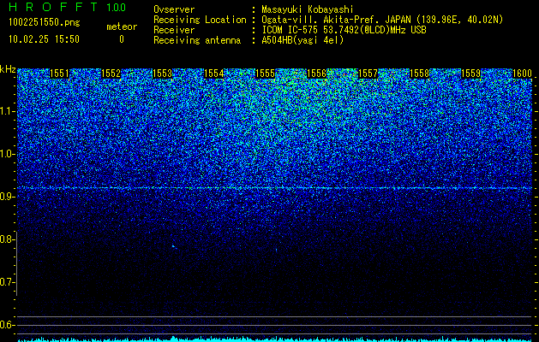This screenshot has height=342, width=539.
Task: Click the meteor label
Action: [122, 27]
